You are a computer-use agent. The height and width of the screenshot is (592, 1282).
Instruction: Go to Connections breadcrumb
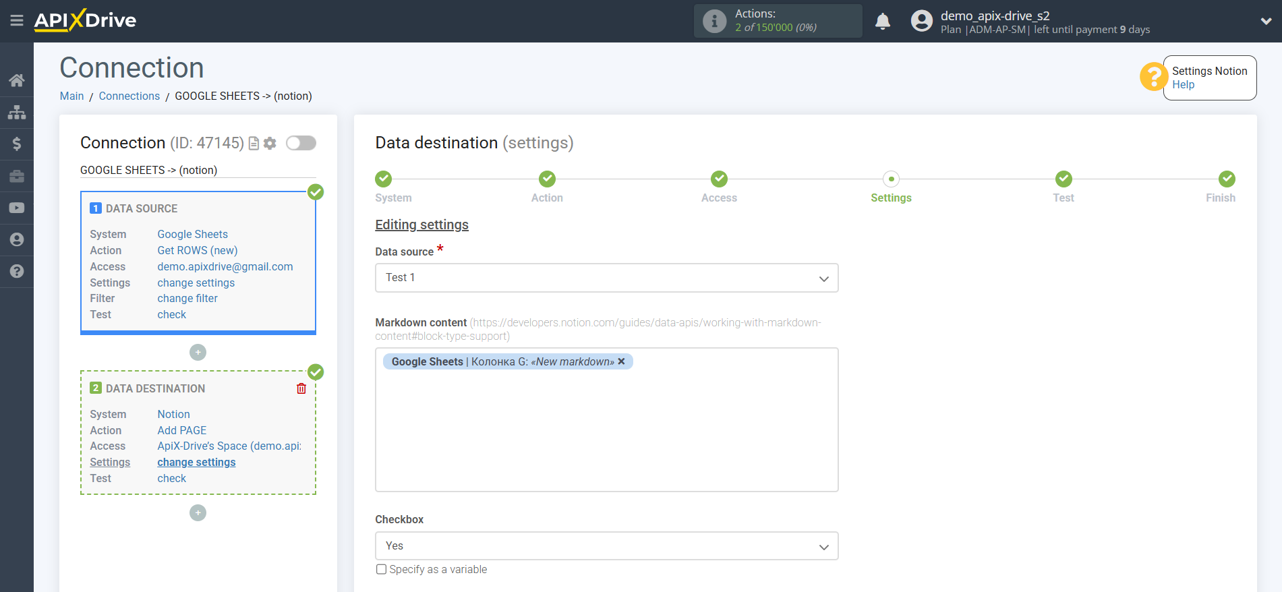tap(129, 96)
